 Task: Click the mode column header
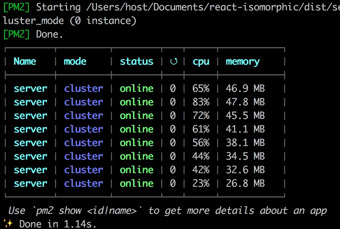click(x=75, y=61)
